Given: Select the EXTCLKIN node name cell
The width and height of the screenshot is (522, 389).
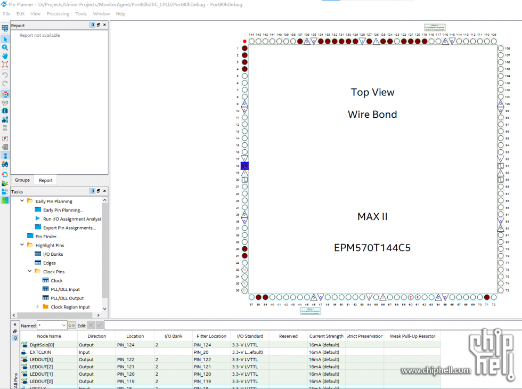Looking at the screenshot, I should tap(49, 352).
